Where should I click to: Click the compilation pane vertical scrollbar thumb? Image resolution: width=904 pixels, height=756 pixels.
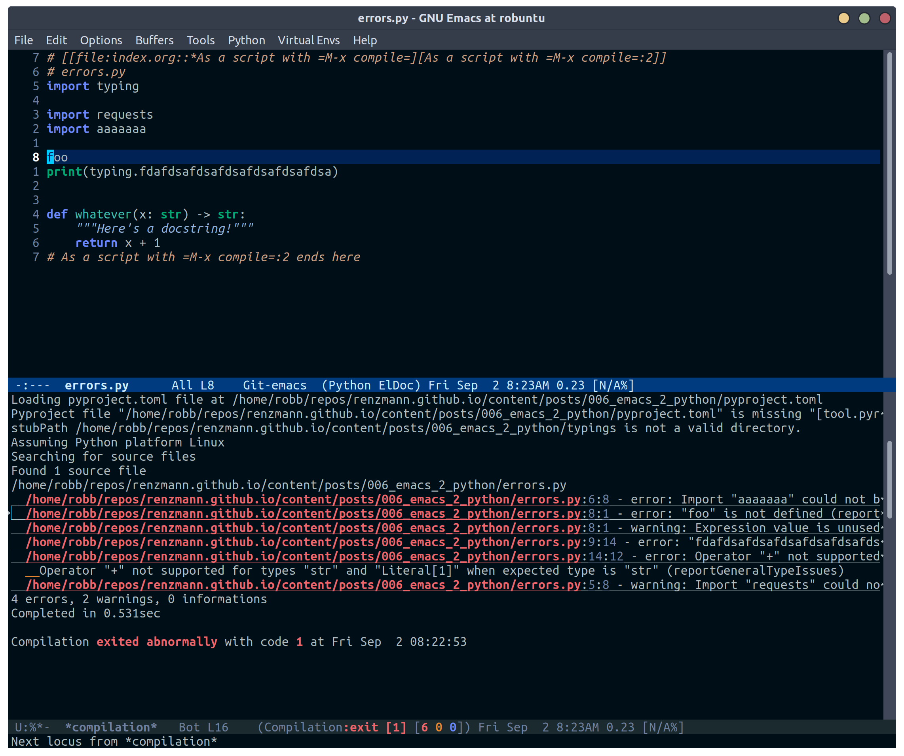coord(890,479)
